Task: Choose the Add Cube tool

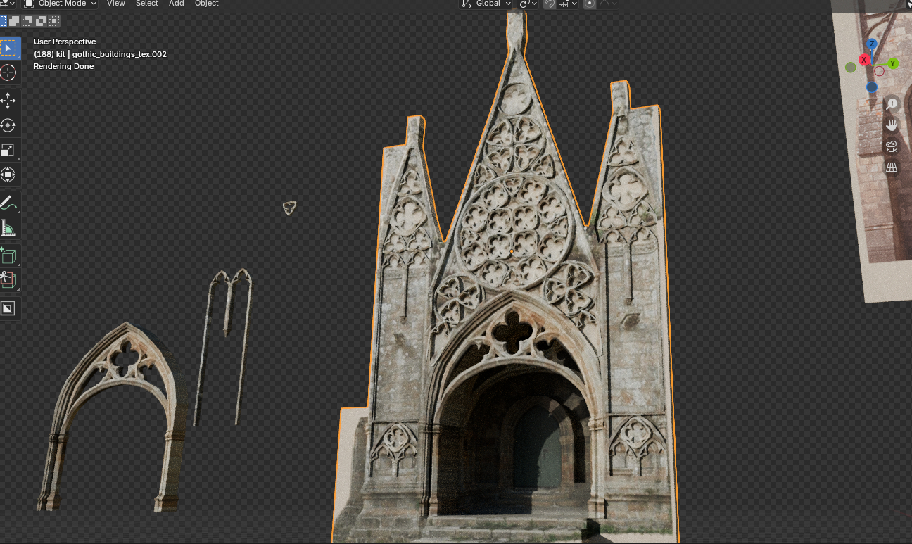Action: pos(8,255)
